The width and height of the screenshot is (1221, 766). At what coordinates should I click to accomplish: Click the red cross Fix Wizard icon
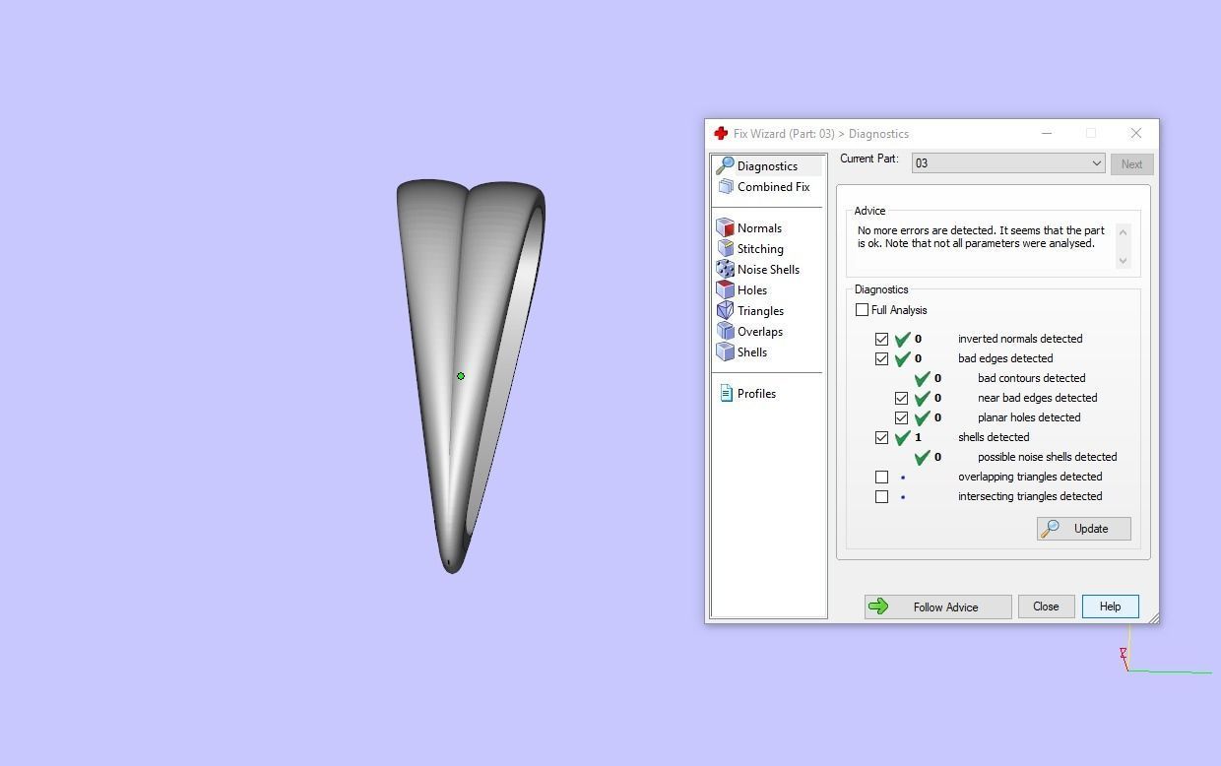point(721,133)
